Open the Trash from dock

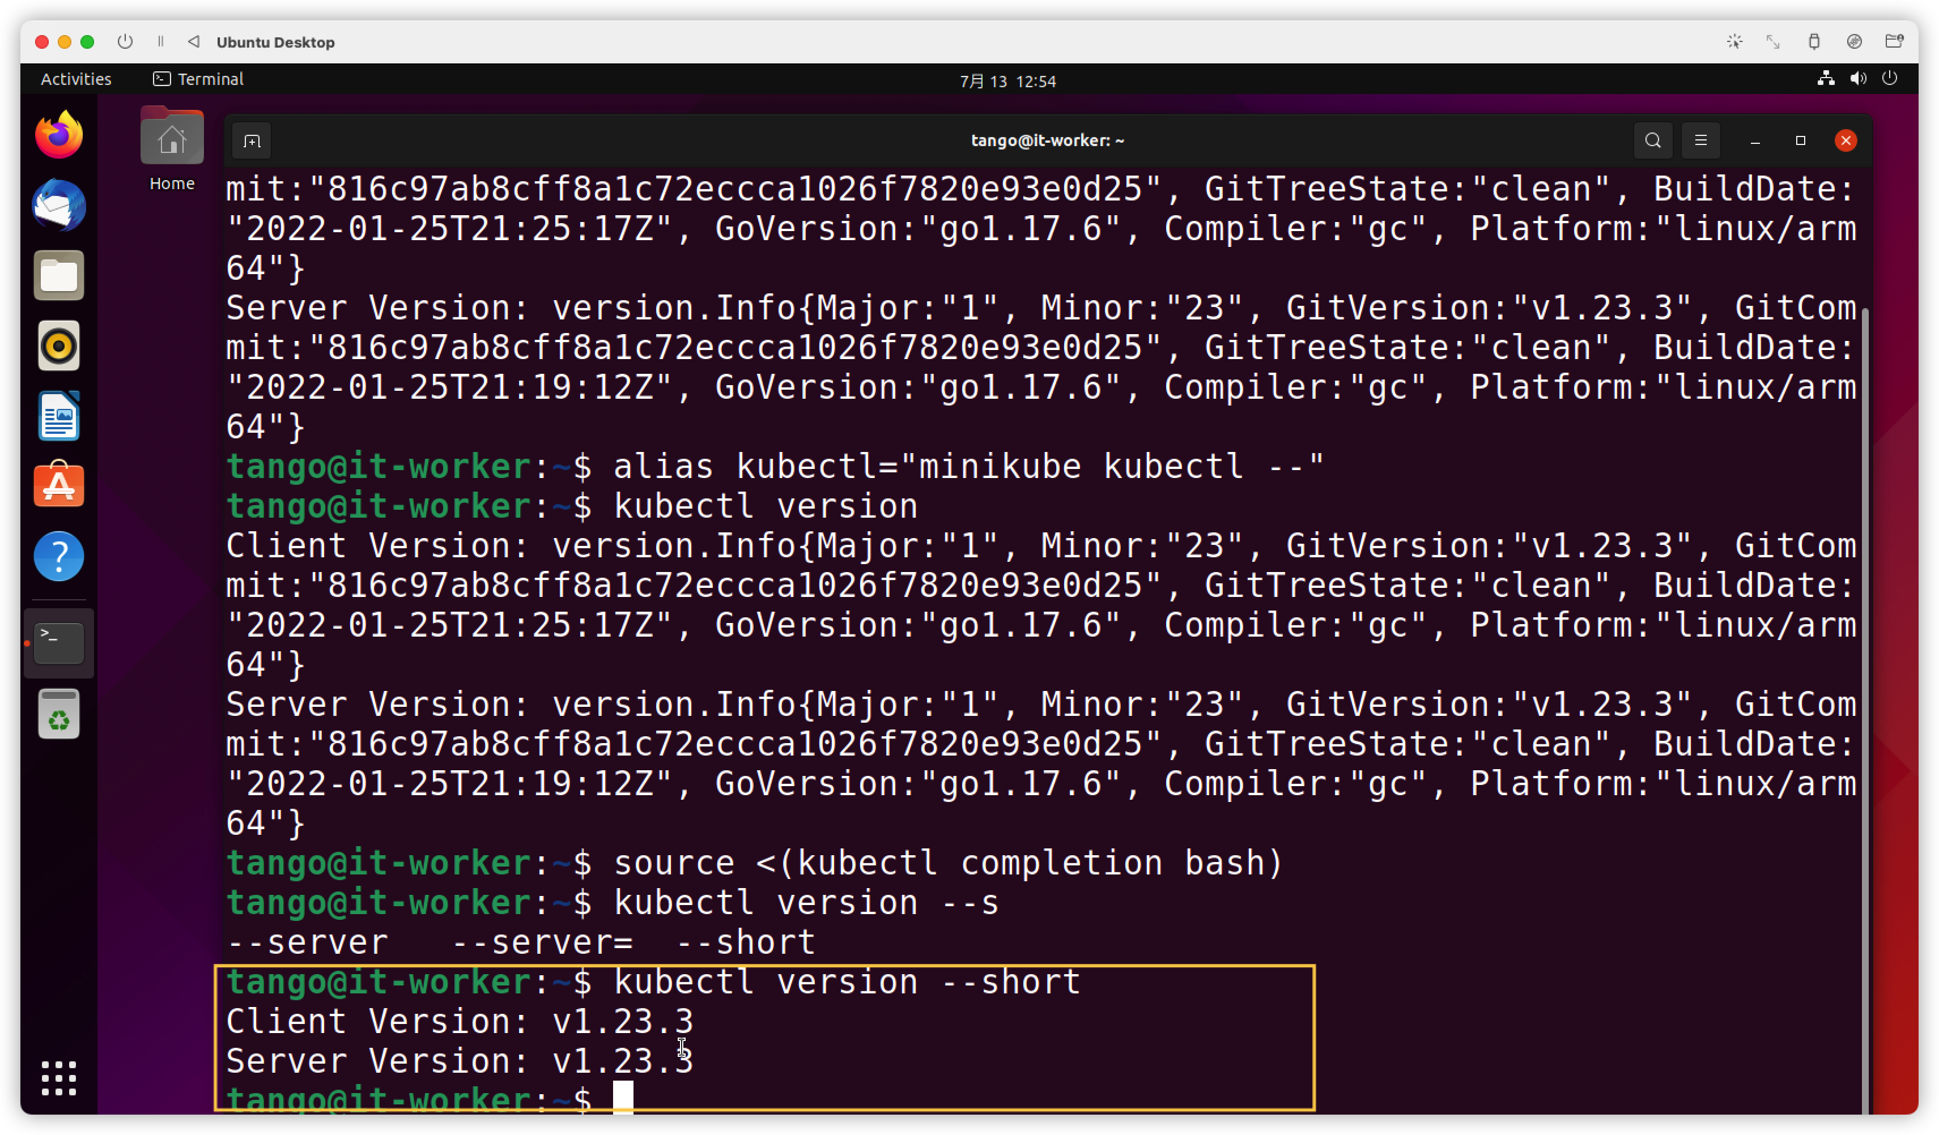[59, 714]
